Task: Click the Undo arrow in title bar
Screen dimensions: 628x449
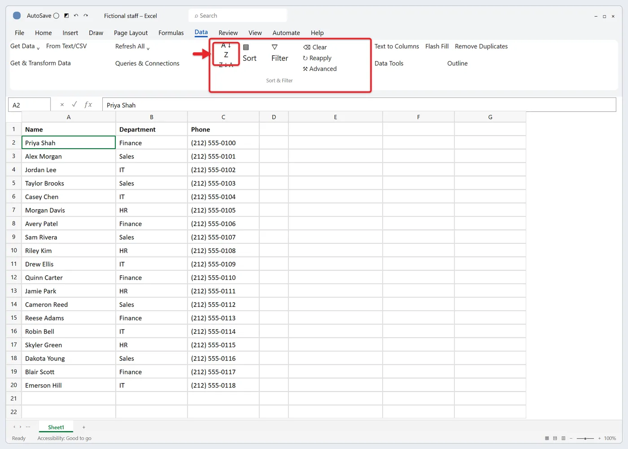Action: [x=76, y=16]
